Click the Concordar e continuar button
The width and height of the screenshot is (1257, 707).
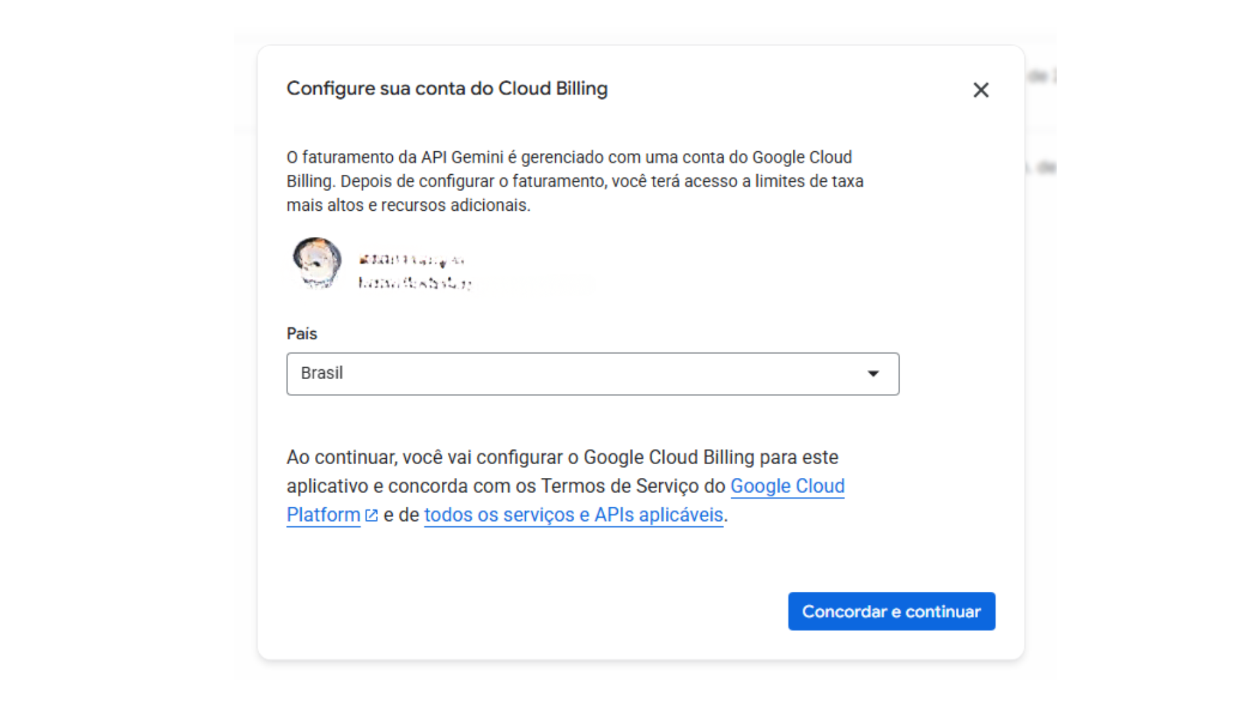891,611
